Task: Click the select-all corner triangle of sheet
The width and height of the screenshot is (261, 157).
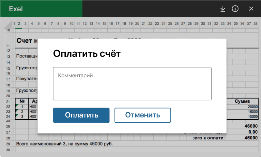Action: [9, 24]
